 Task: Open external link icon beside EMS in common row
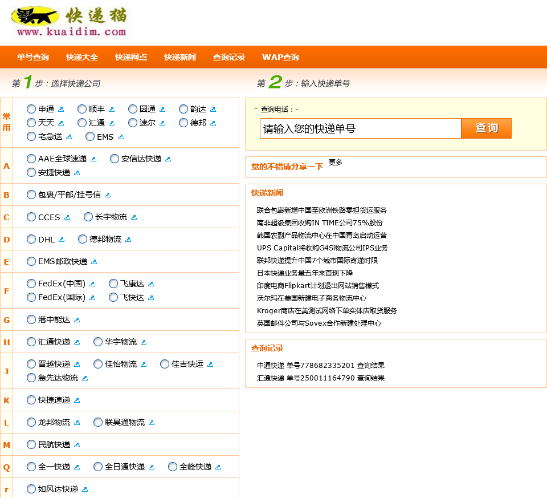tap(121, 137)
